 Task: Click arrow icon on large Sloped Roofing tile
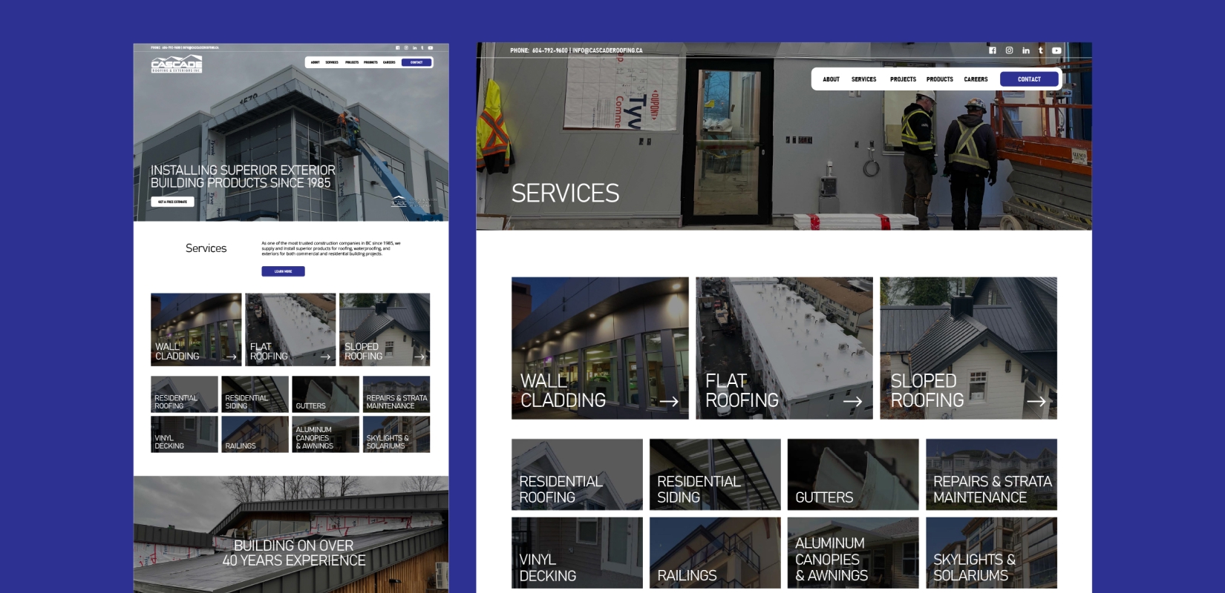click(1036, 401)
